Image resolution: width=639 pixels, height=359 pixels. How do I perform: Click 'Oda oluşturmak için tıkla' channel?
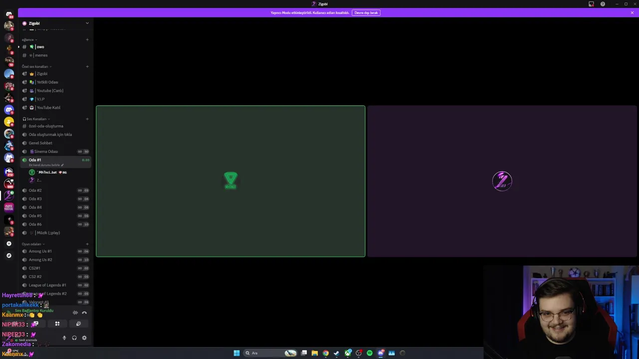pos(55,135)
